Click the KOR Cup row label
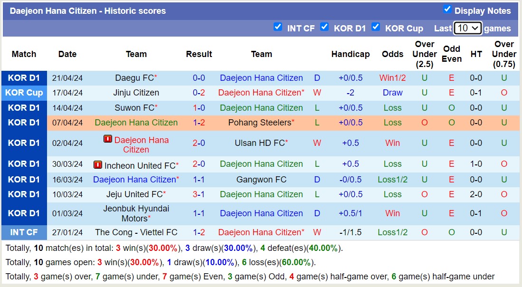The width and height of the screenshot is (522, 287). click(x=24, y=93)
